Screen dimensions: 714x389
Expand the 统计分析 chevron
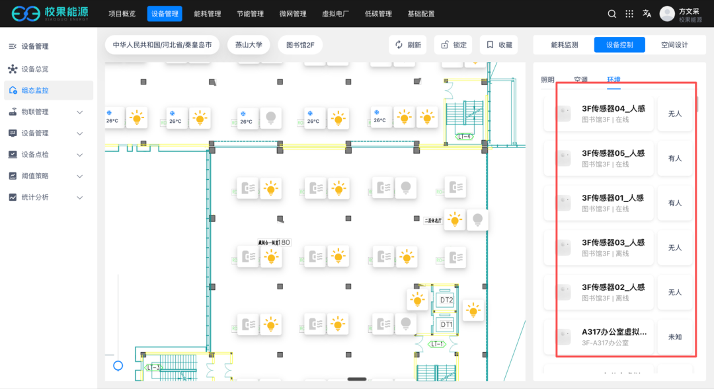coord(80,197)
